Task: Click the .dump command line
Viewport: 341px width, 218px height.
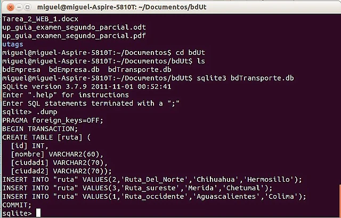Action: [x=30, y=112]
